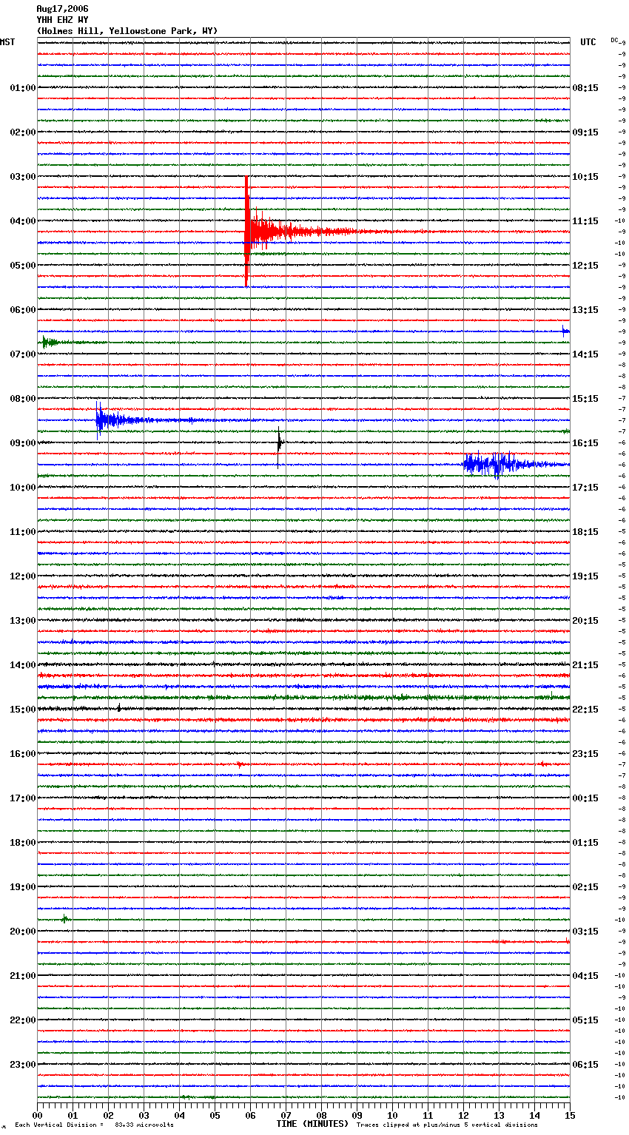Click the Traces clipped at plus/minus 5 note
This screenshot has width=629, height=1135.
tap(447, 1125)
